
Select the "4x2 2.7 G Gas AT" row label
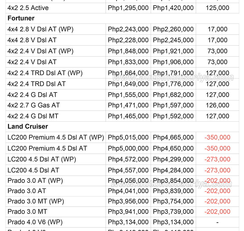click(34, 105)
